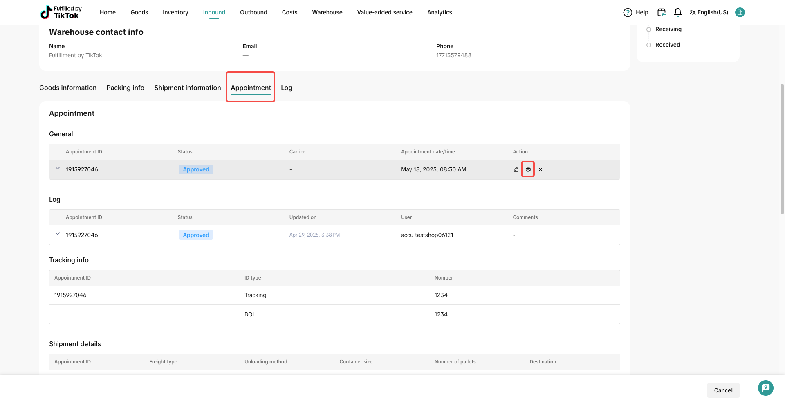Switch to the Shipment information tab
The image size is (785, 406).
187,88
